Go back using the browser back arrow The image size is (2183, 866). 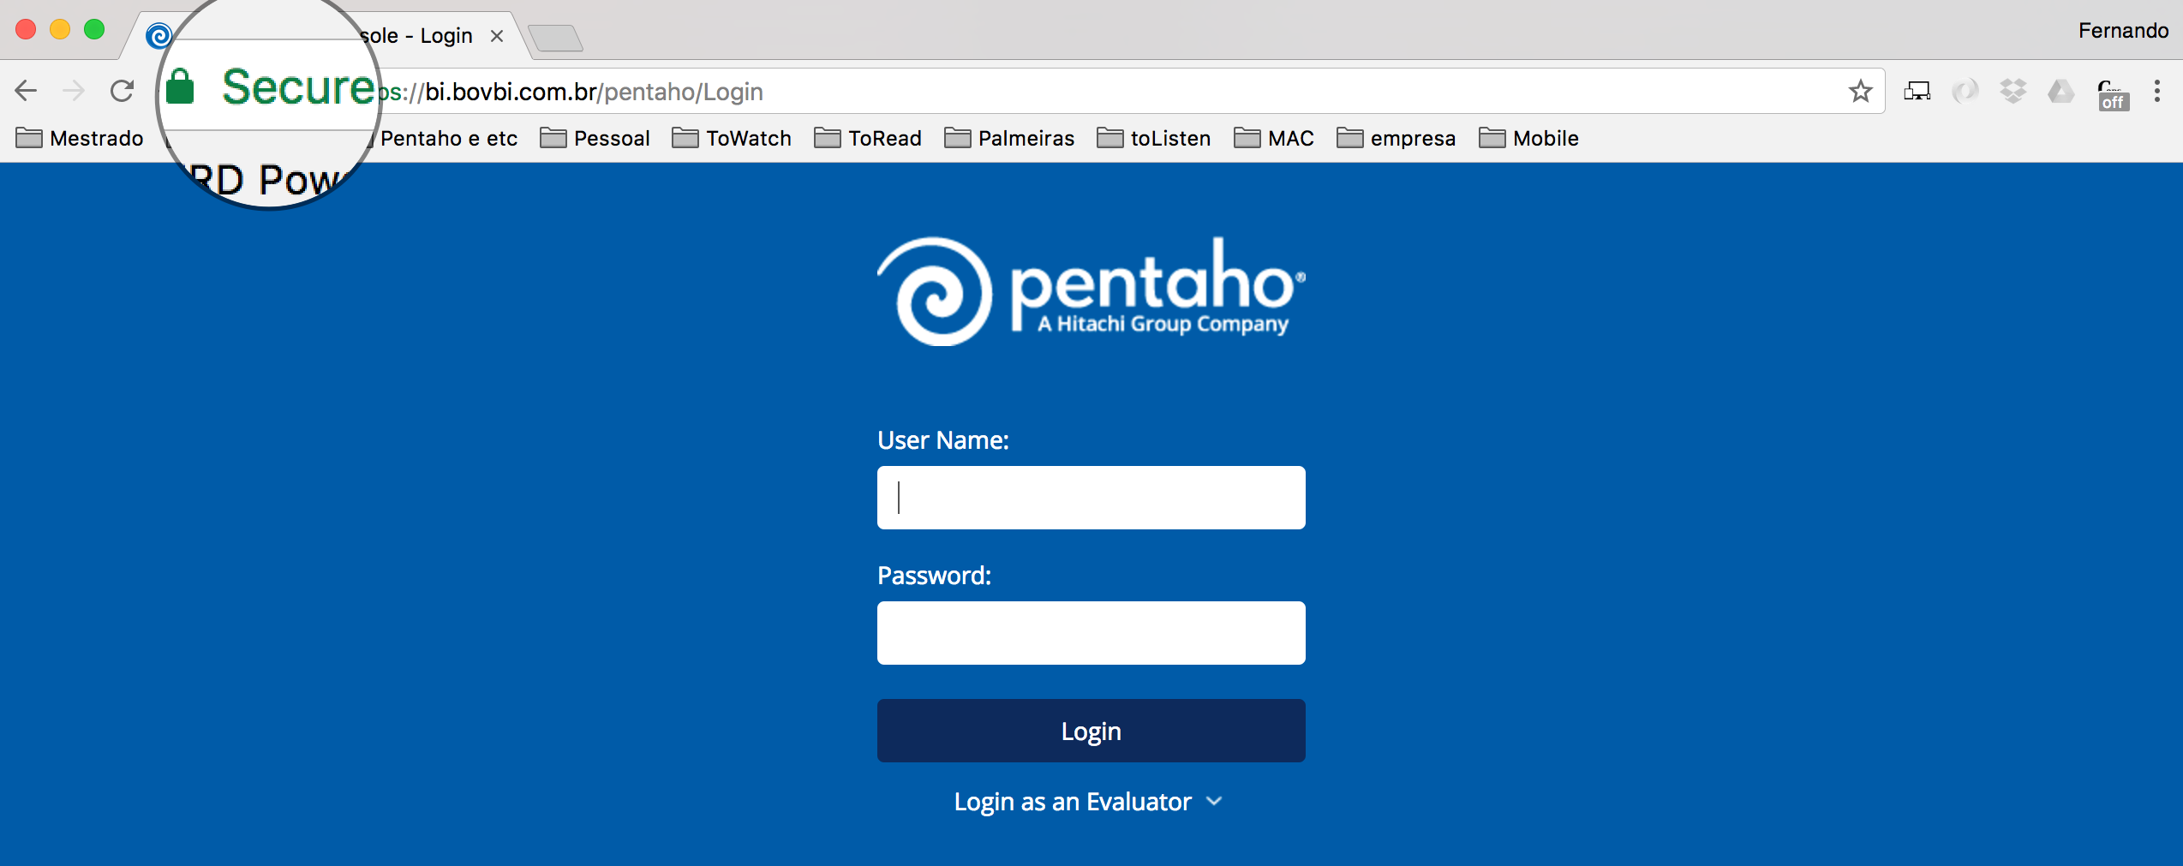coord(27,91)
